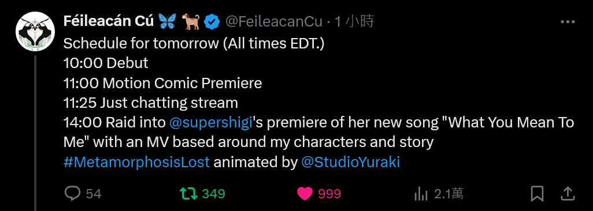
Task: Click the blue verified checkmark badge
Action: coord(212,22)
